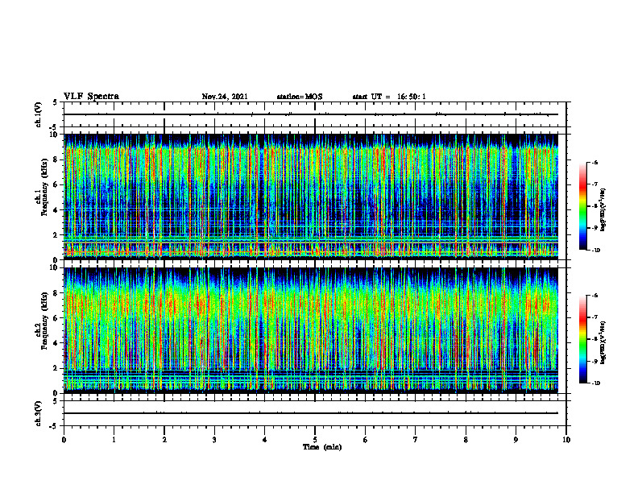Click the ch.2 frequency tick label "8"
This screenshot has height=493, width=638.
click(56, 293)
